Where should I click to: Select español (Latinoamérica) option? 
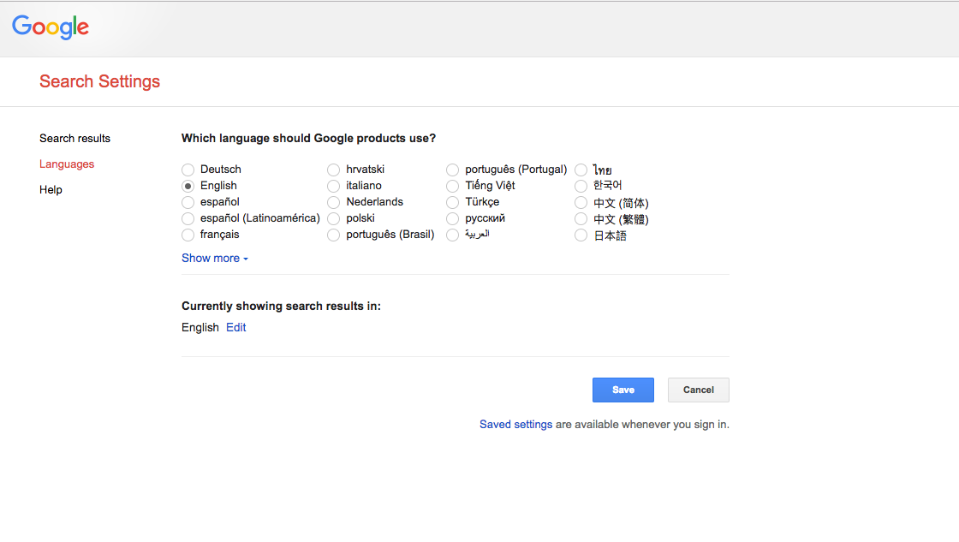[x=188, y=218]
